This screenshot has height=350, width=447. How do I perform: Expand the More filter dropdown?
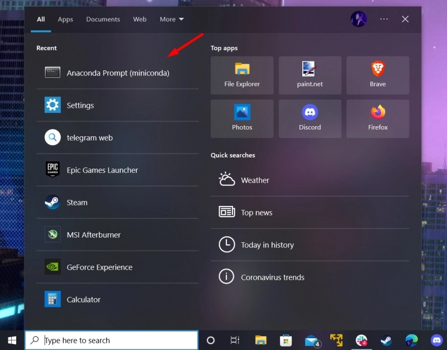click(171, 20)
